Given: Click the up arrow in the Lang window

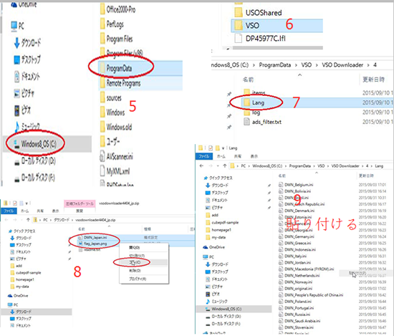Looking at the screenshot, I should coord(225,166).
